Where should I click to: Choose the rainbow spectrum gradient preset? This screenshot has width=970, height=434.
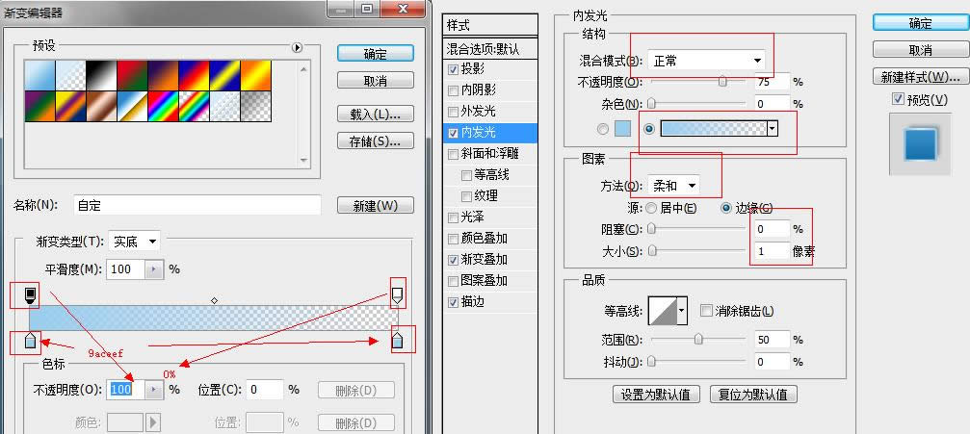click(x=163, y=104)
